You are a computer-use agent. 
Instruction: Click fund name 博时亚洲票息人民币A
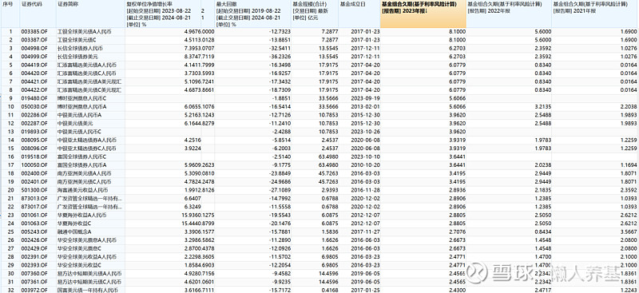[82, 106]
